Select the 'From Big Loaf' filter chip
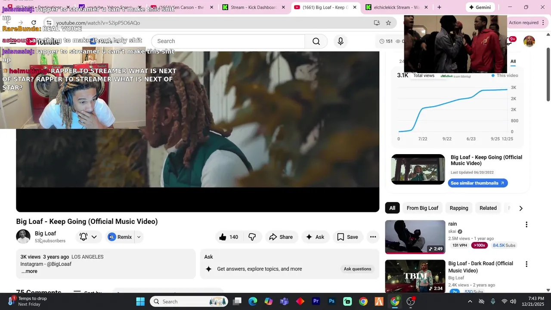Image resolution: width=551 pixels, height=310 pixels. 422,208
